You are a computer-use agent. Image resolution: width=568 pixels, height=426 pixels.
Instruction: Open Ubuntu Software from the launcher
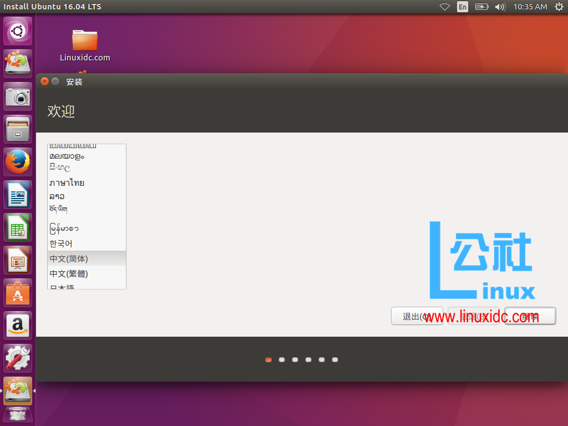[17, 293]
